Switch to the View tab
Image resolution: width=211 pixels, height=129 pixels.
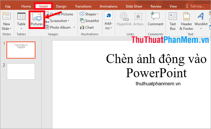(173, 6)
